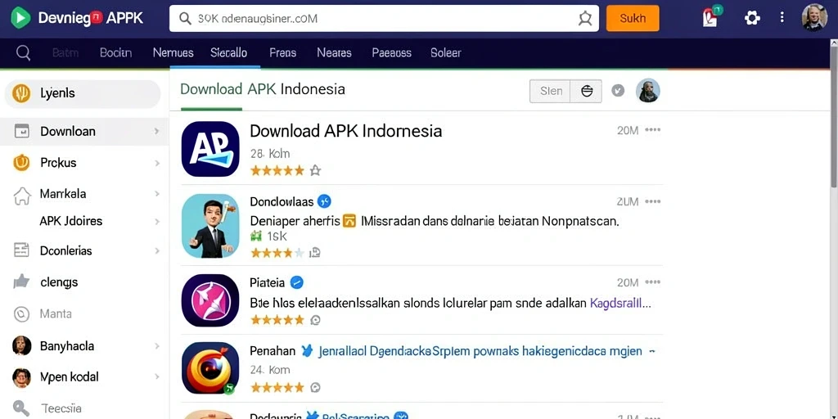Open the Penahan orange eye app thumbnail
838x419 pixels.
click(x=210, y=367)
